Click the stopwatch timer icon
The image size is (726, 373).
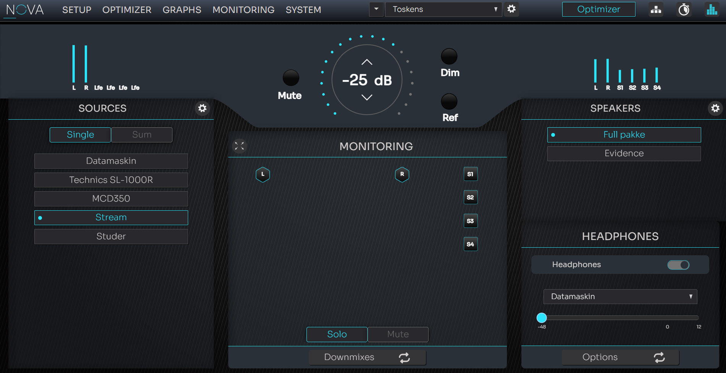[684, 10]
